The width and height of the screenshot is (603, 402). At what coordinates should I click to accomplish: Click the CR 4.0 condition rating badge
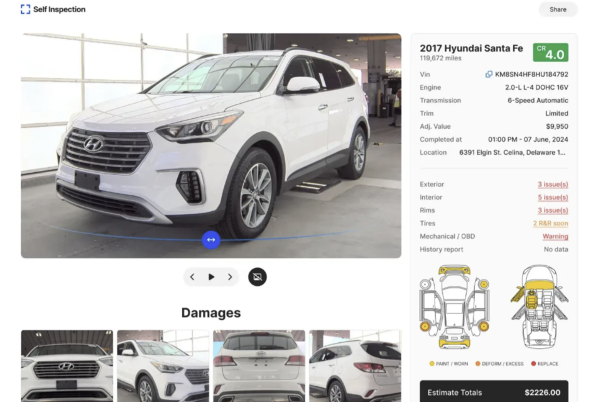550,53
